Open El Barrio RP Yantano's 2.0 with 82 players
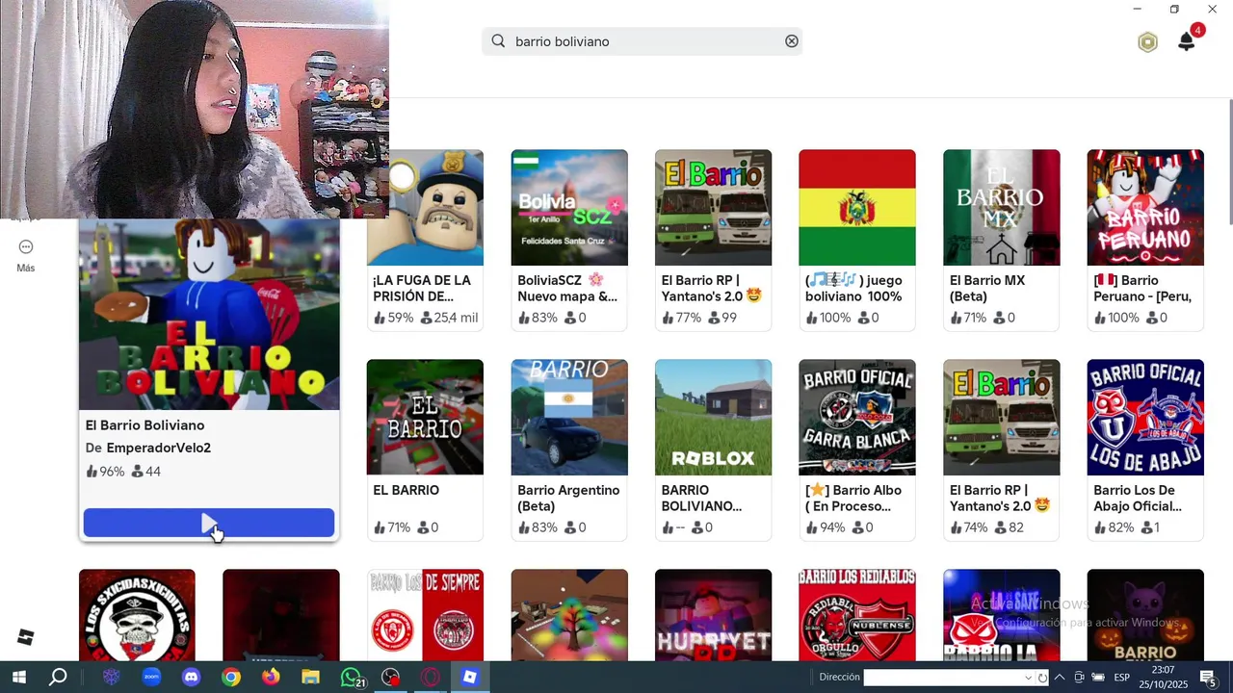The image size is (1233, 693). 1002,417
